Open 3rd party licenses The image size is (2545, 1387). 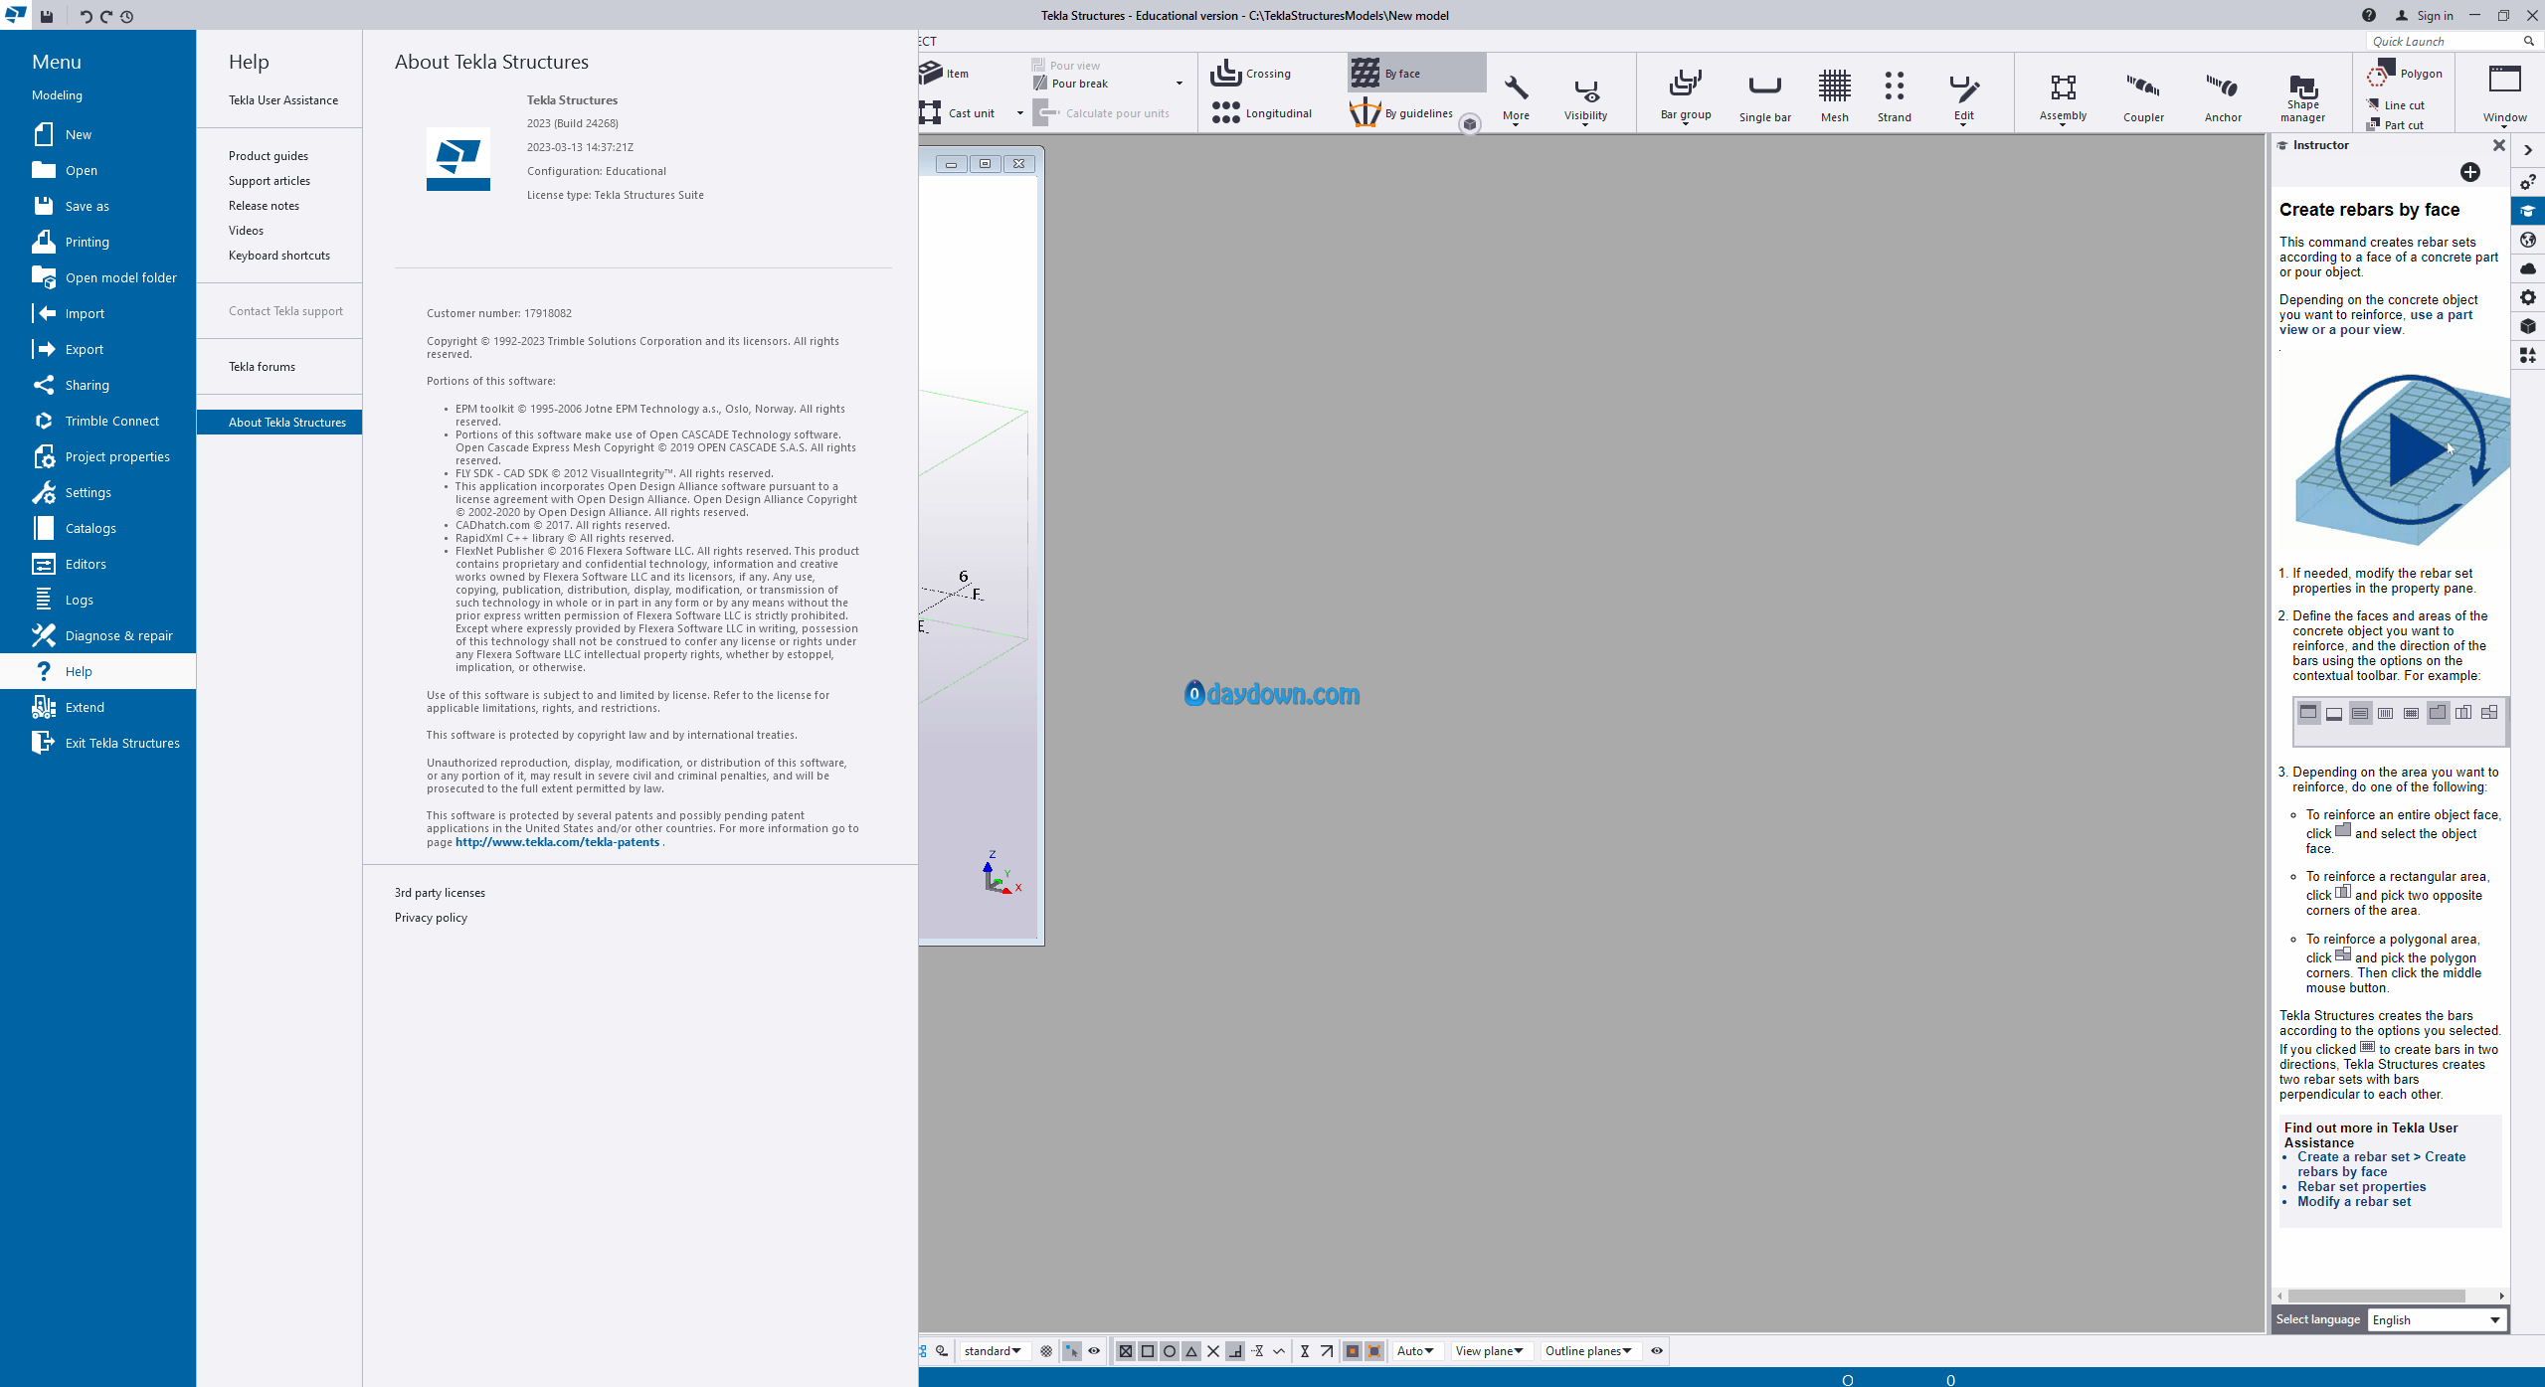coord(440,893)
